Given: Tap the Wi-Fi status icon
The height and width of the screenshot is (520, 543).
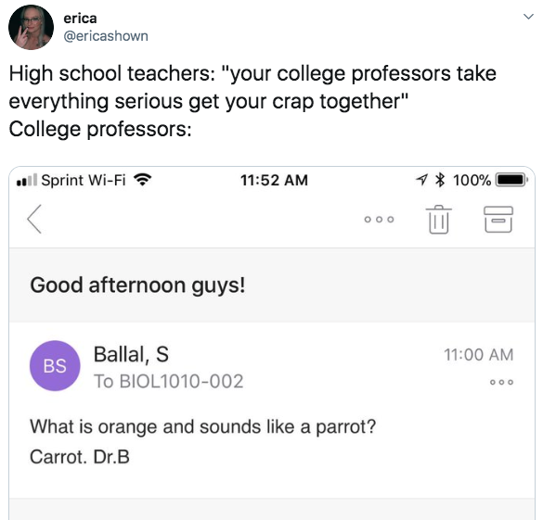Looking at the screenshot, I should (x=143, y=180).
